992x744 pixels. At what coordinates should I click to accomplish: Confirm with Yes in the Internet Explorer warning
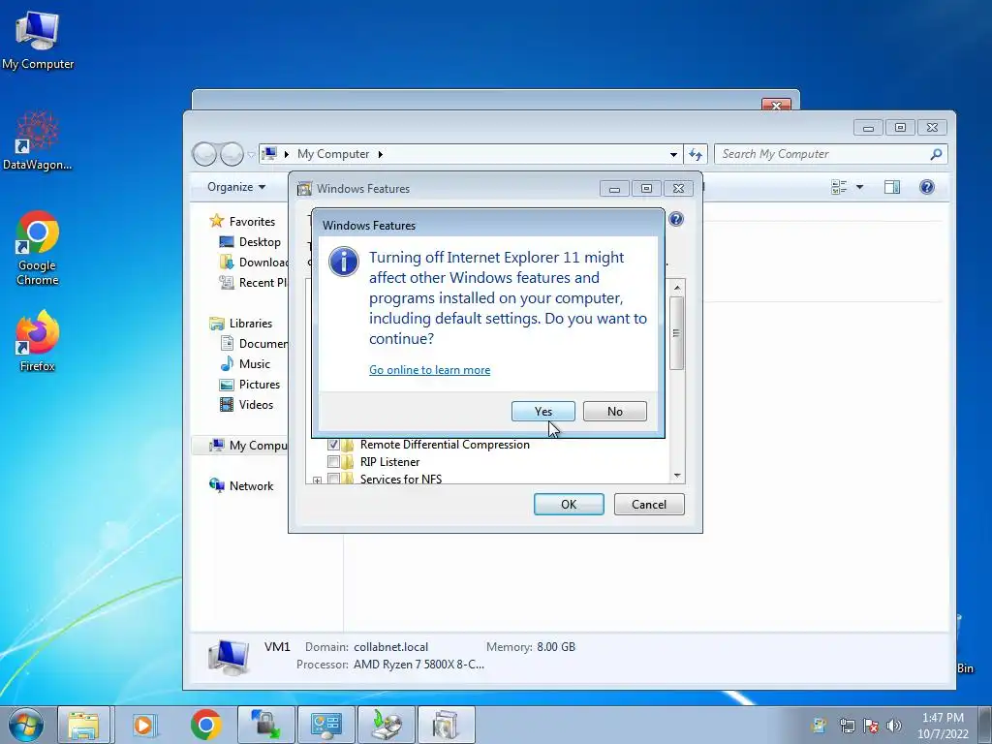[542, 411]
